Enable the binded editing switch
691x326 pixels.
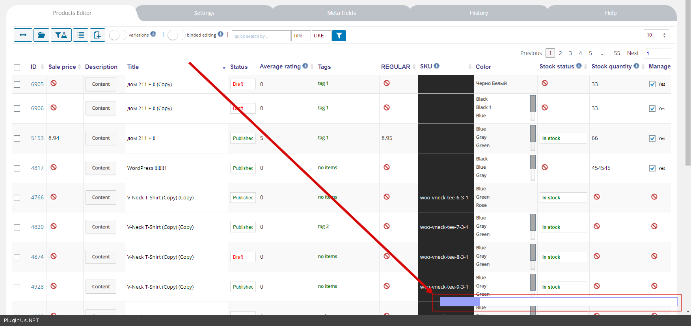176,35
